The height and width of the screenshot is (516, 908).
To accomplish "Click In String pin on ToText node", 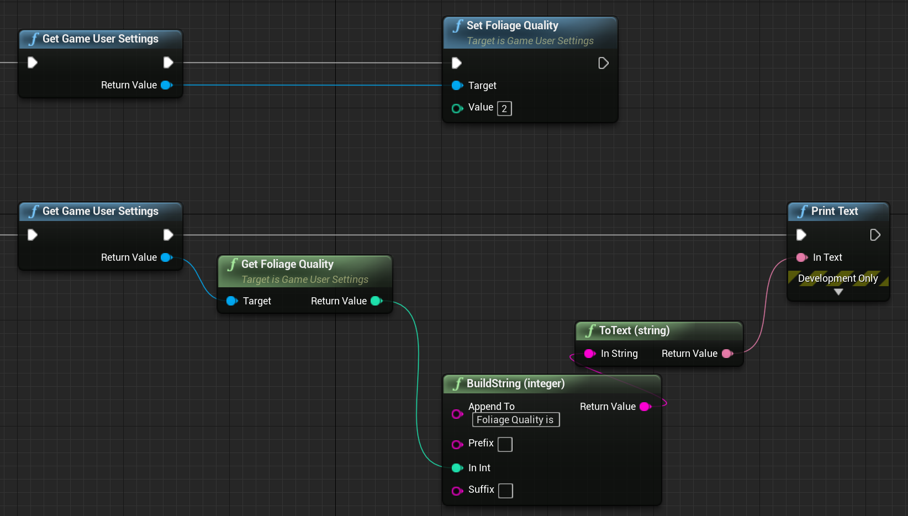I will [590, 354].
